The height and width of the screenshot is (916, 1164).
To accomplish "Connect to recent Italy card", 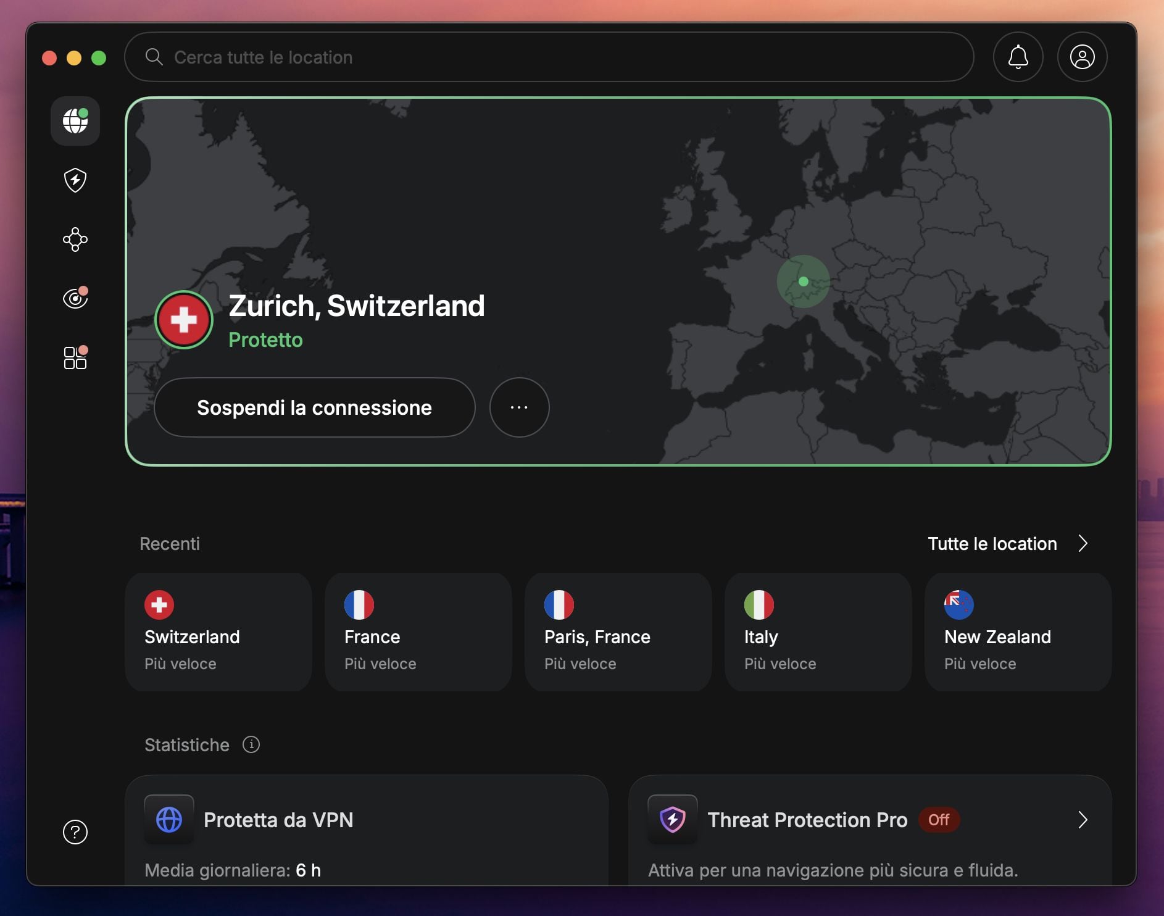I will tap(818, 632).
